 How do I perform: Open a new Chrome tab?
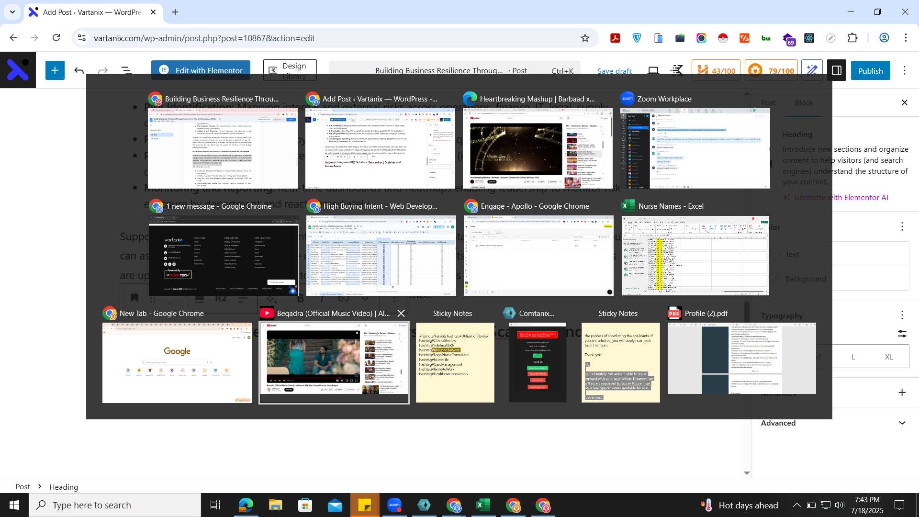[175, 12]
